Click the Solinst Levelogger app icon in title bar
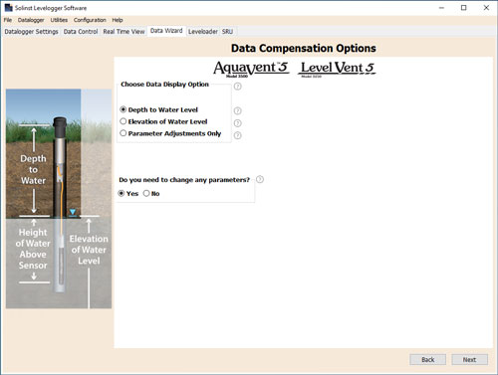This screenshot has width=498, height=375. pyautogui.click(x=8, y=8)
